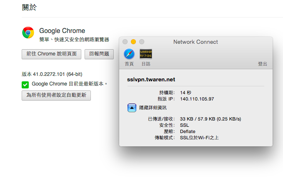Screen dimensions: 283x181
Task: Click the gray zoom button of Network Connect
Action: tap(142, 42)
